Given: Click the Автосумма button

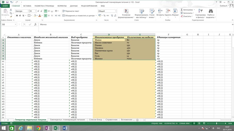Looking at the screenshot, I should (x=188, y=10).
